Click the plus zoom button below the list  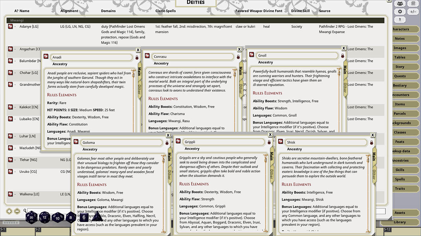coord(9,211)
